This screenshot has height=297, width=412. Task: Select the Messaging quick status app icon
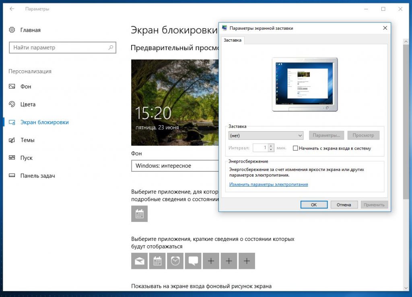[193, 261]
